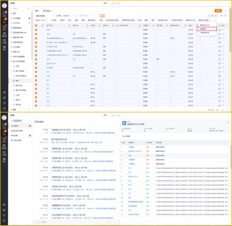Click the orange 新建 button
The width and height of the screenshot is (232, 226).
click(218, 11)
